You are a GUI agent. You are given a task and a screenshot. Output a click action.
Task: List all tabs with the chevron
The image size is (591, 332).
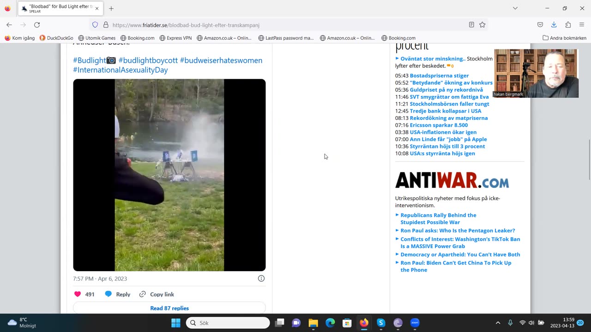click(515, 8)
